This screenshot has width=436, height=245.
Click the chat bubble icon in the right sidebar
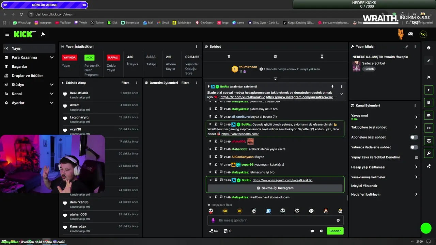point(429,115)
